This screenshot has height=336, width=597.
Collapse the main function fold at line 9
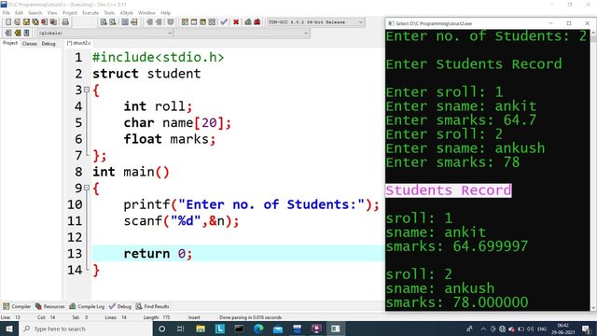coord(87,188)
